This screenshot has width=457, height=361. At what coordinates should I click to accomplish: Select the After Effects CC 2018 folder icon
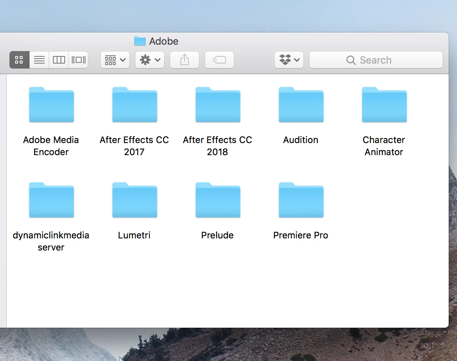[x=218, y=105]
